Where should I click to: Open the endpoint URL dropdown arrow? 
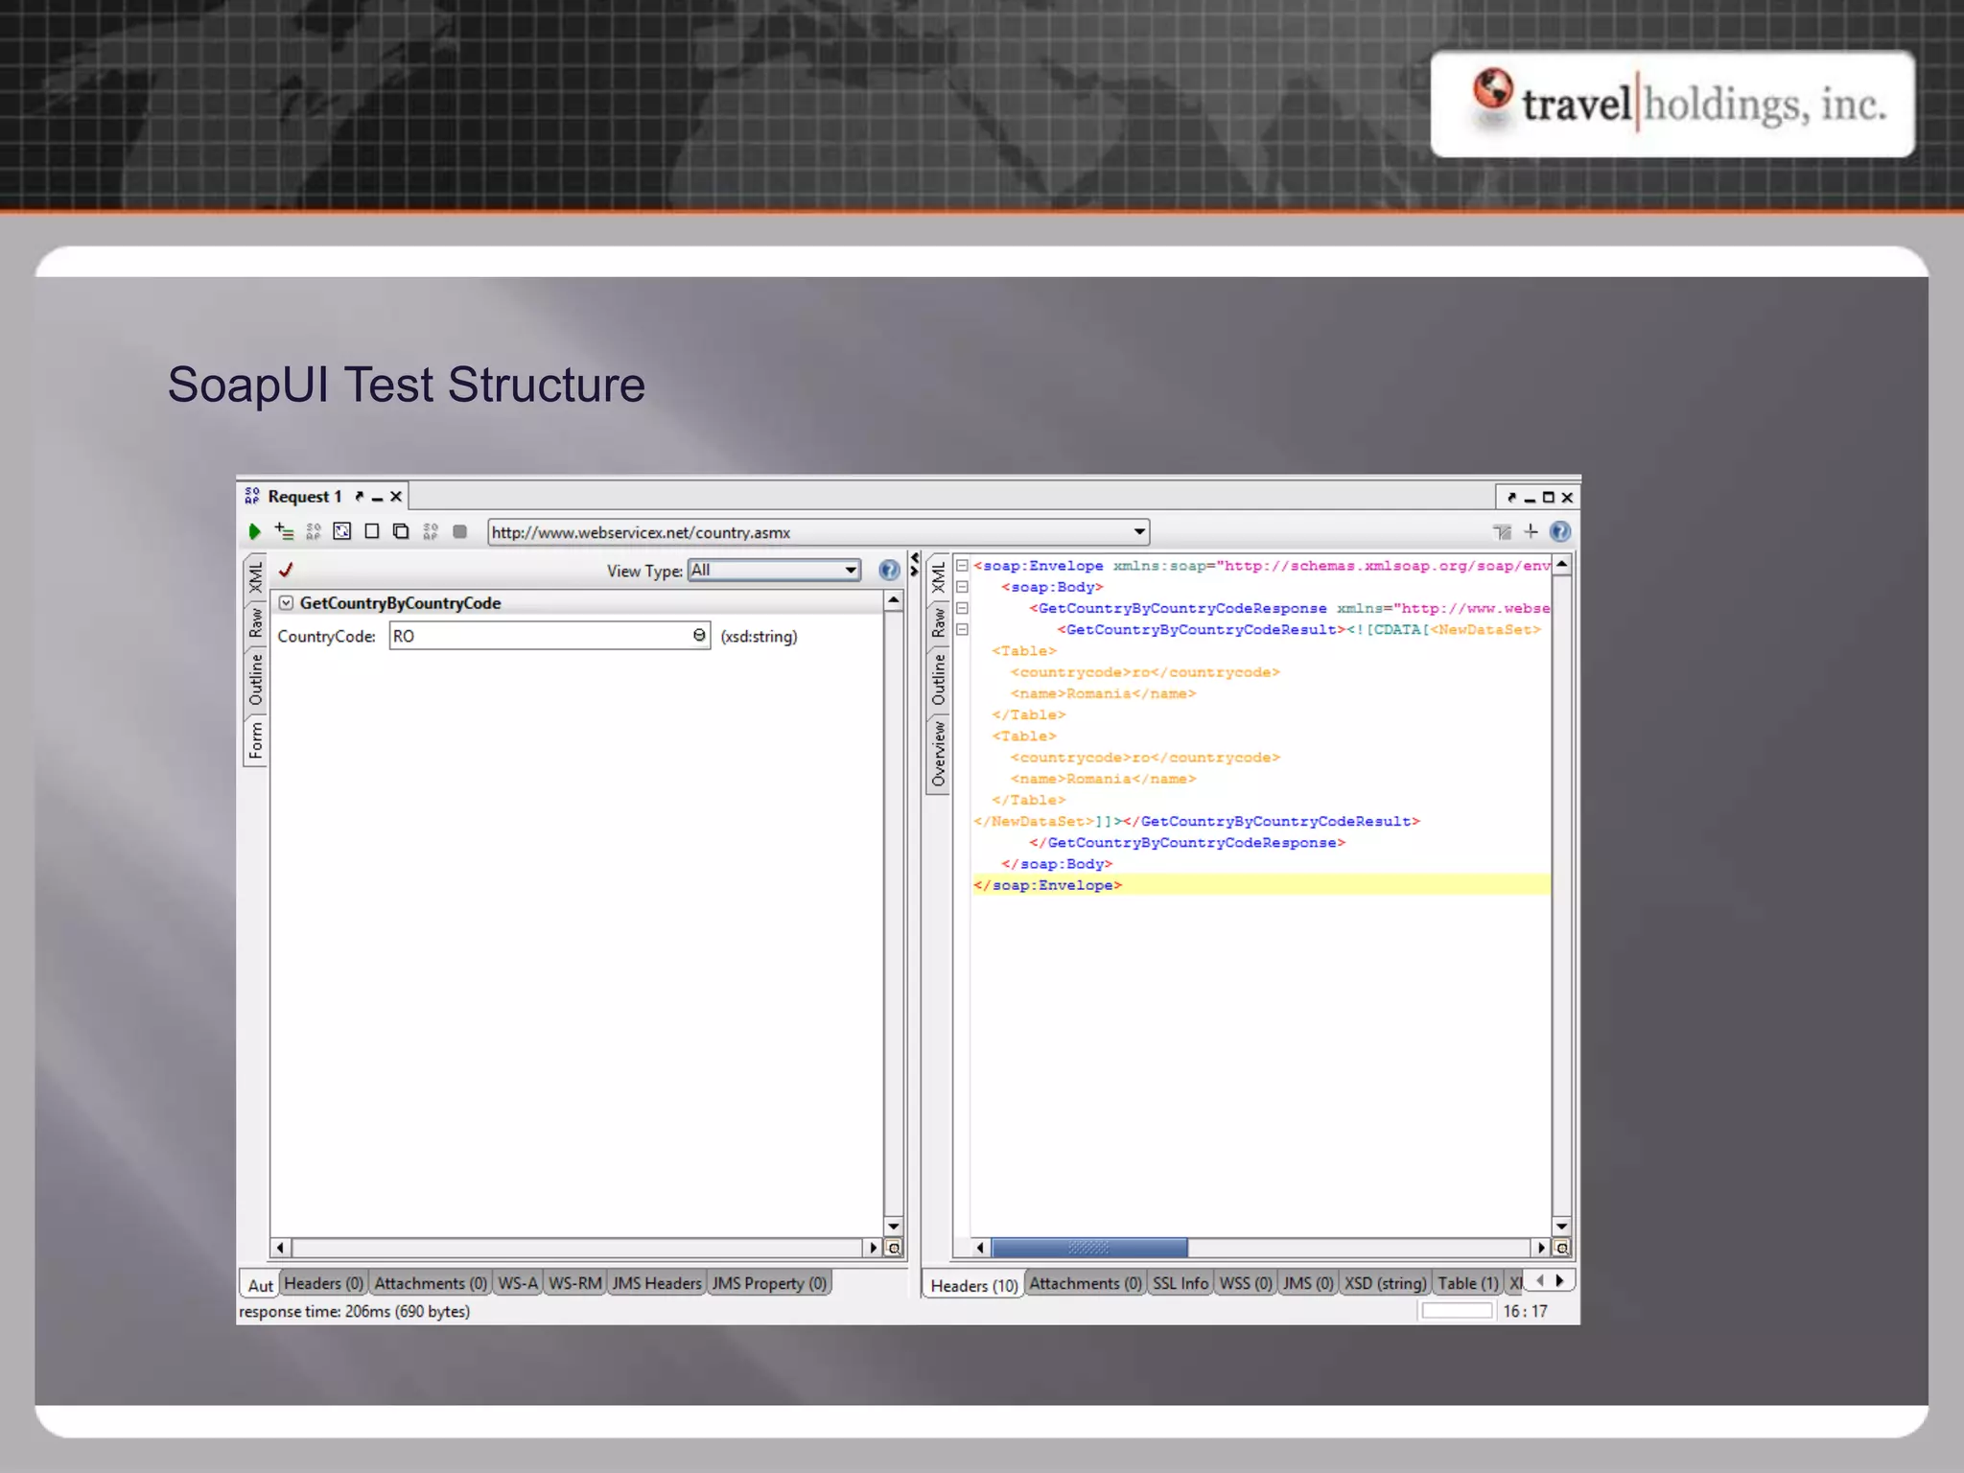[x=1138, y=531]
